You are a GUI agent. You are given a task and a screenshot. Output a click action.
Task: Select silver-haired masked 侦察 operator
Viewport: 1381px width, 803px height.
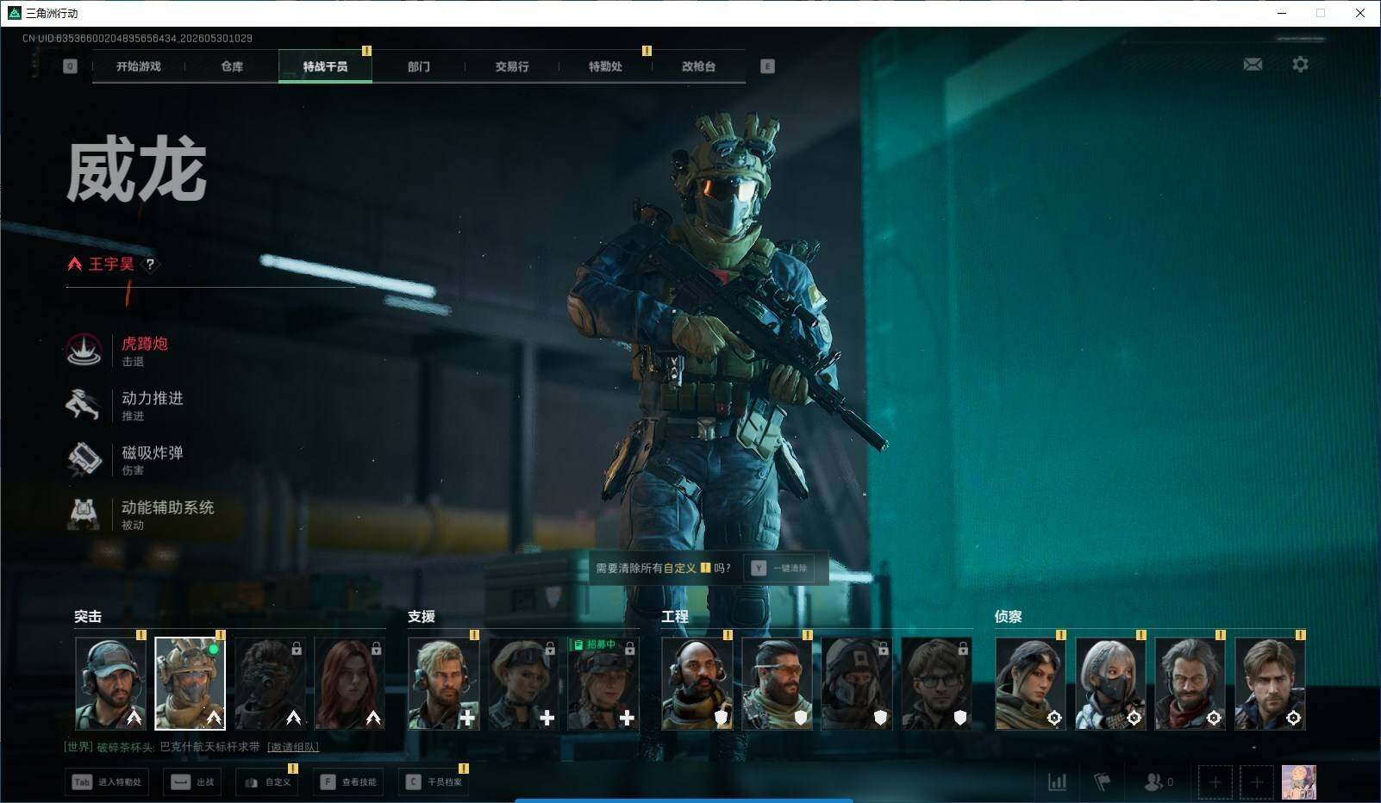coord(1110,684)
